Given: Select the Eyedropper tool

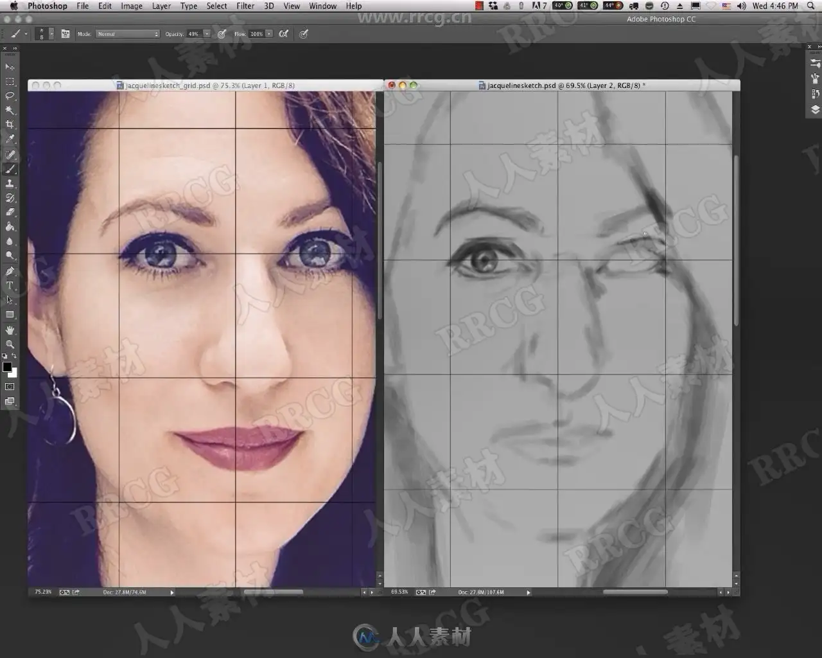Looking at the screenshot, I should click(x=10, y=139).
